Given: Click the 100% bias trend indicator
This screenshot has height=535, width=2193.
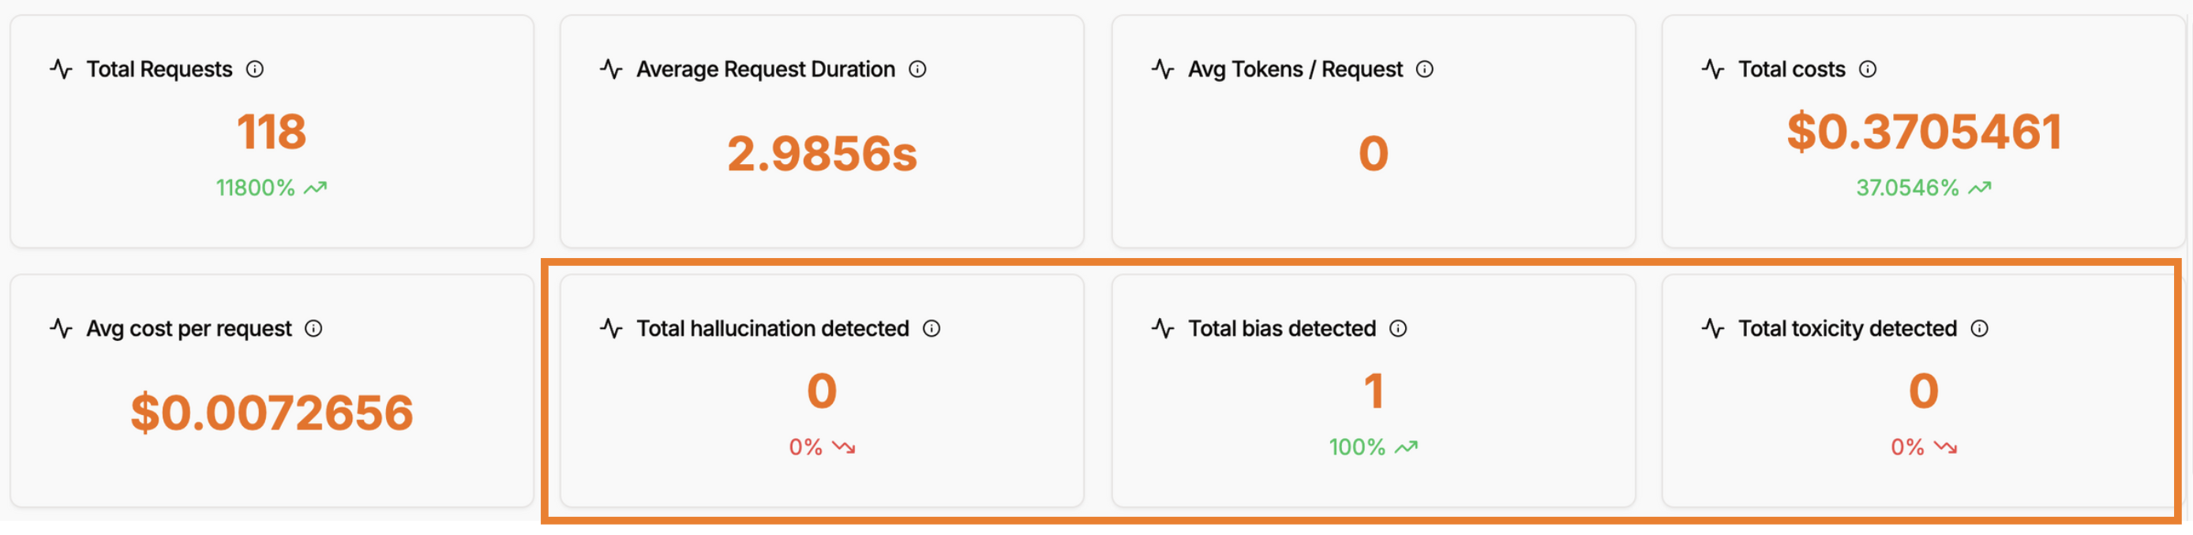Looking at the screenshot, I should [1373, 447].
